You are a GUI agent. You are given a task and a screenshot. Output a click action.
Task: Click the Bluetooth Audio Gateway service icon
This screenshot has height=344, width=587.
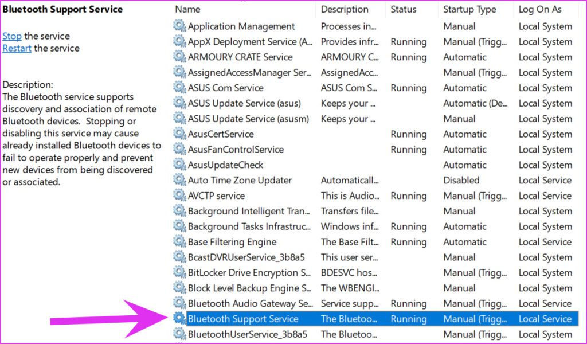[178, 303]
